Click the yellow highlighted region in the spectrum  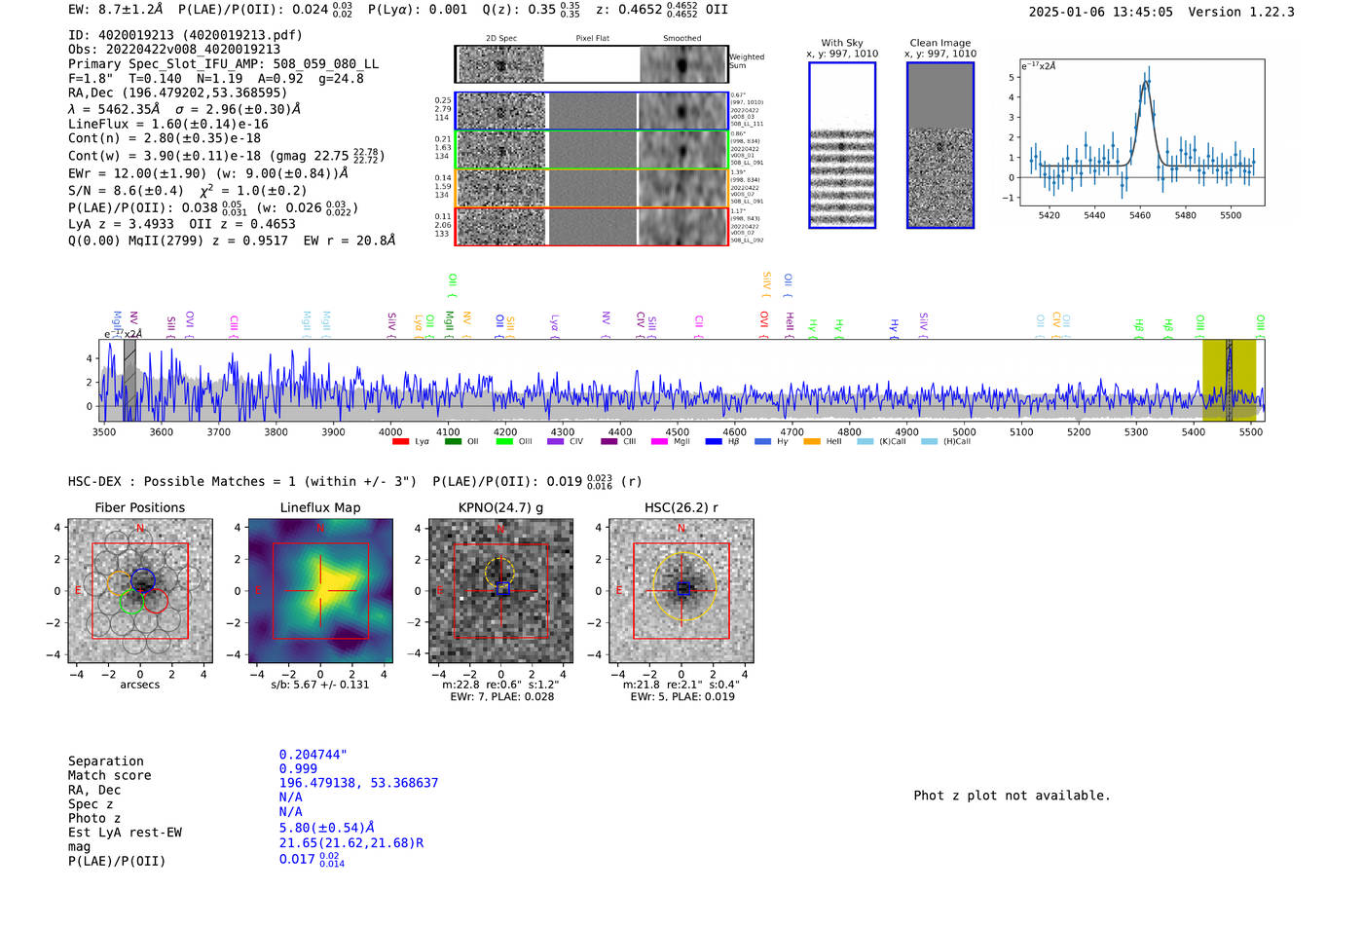pos(1229,380)
